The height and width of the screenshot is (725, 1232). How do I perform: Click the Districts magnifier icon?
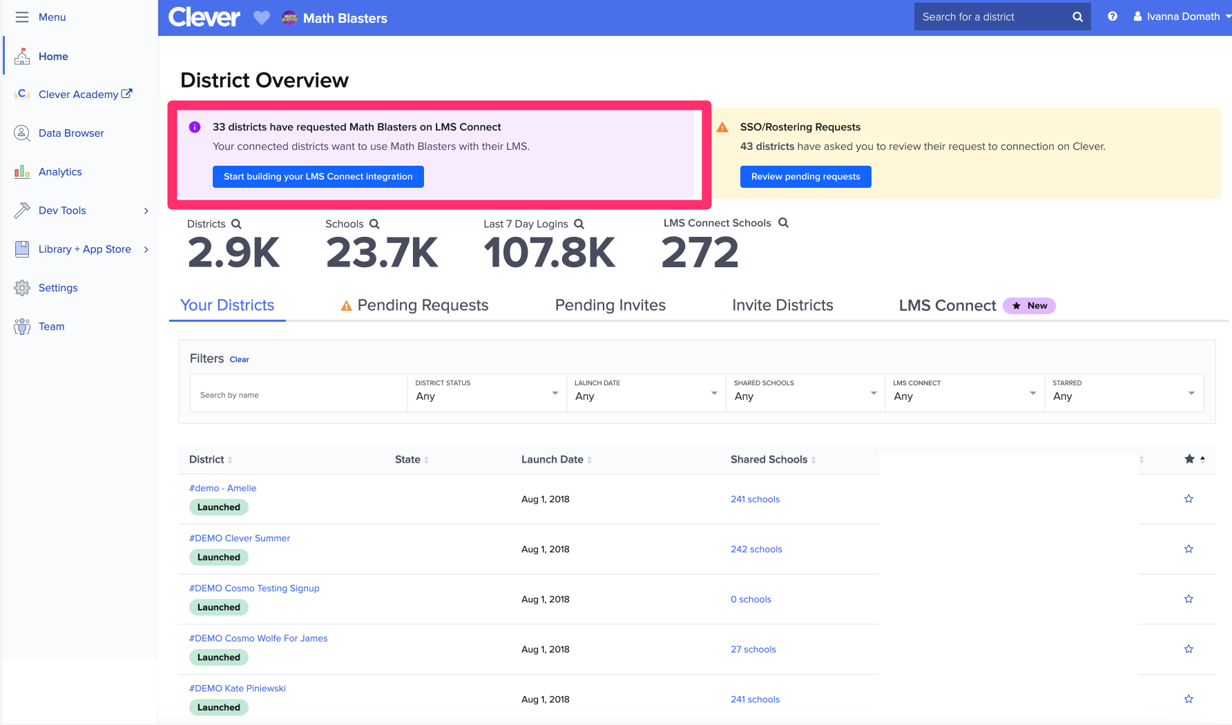(237, 224)
